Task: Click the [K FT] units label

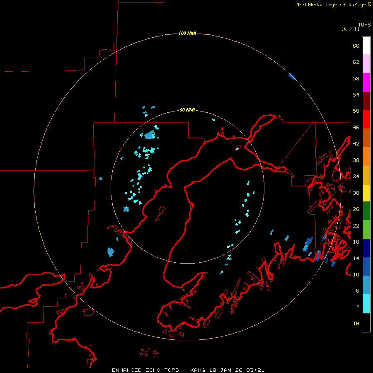Action: (x=350, y=29)
